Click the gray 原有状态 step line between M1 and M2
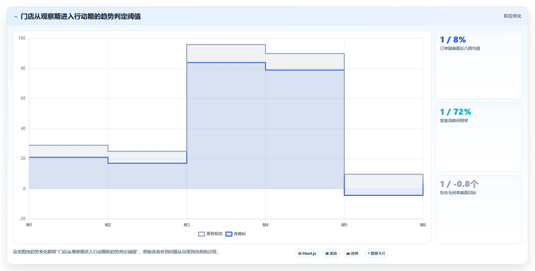The image size is (535, 271). point(69,145)
